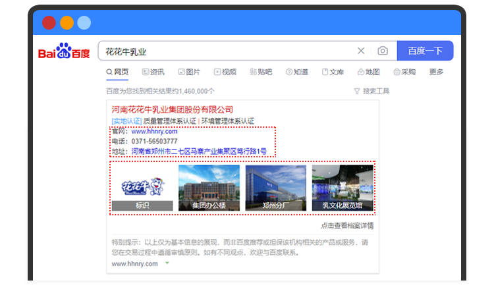Click phone number 0371-56503777
The image size is (494, 297).
(x=154, y=142)
